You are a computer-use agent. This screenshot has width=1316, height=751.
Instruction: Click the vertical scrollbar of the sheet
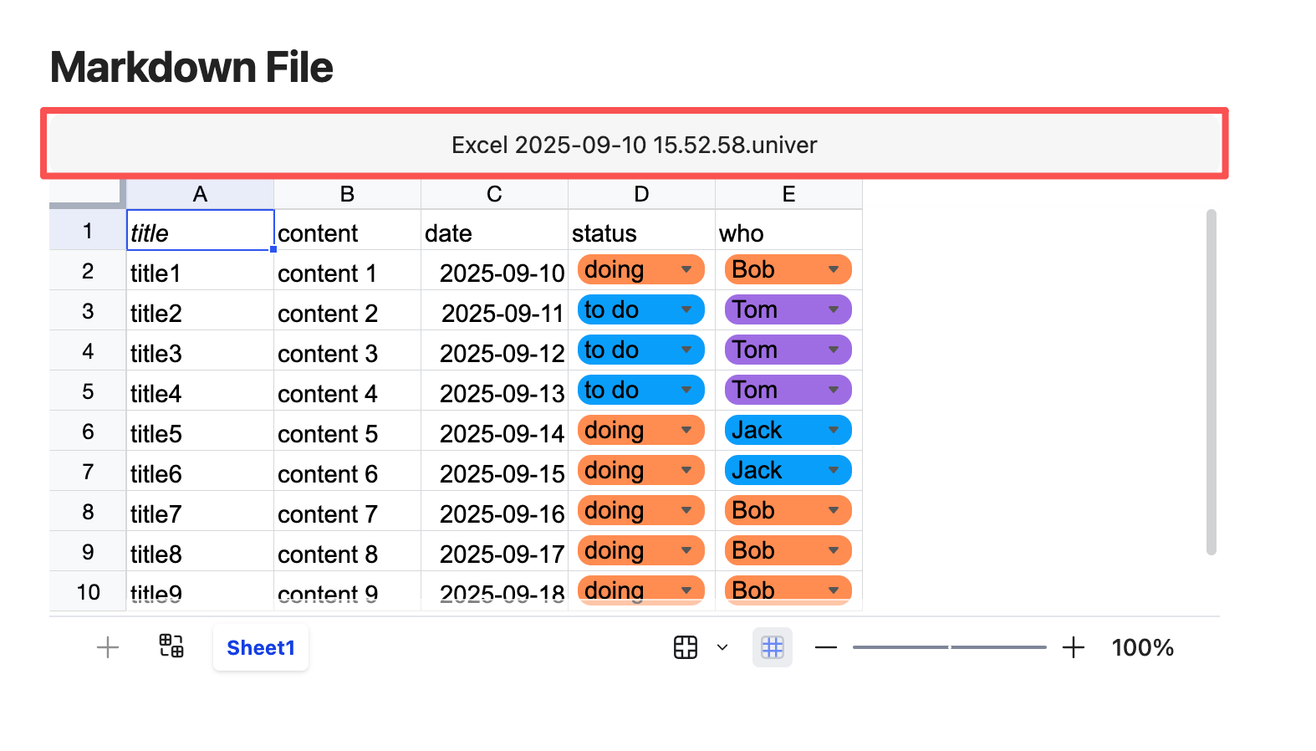1211,381
